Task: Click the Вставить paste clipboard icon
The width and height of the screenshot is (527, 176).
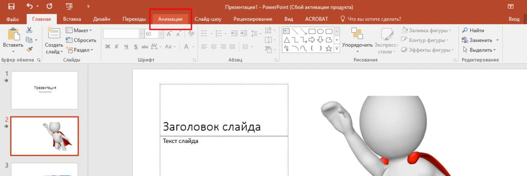Action: click(x=13, y=34)
